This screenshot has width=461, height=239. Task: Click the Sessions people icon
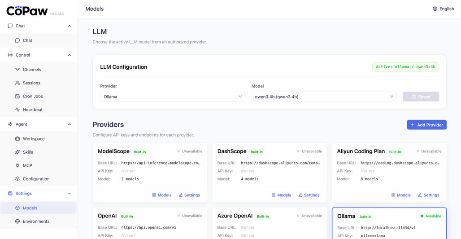point(17,83)
